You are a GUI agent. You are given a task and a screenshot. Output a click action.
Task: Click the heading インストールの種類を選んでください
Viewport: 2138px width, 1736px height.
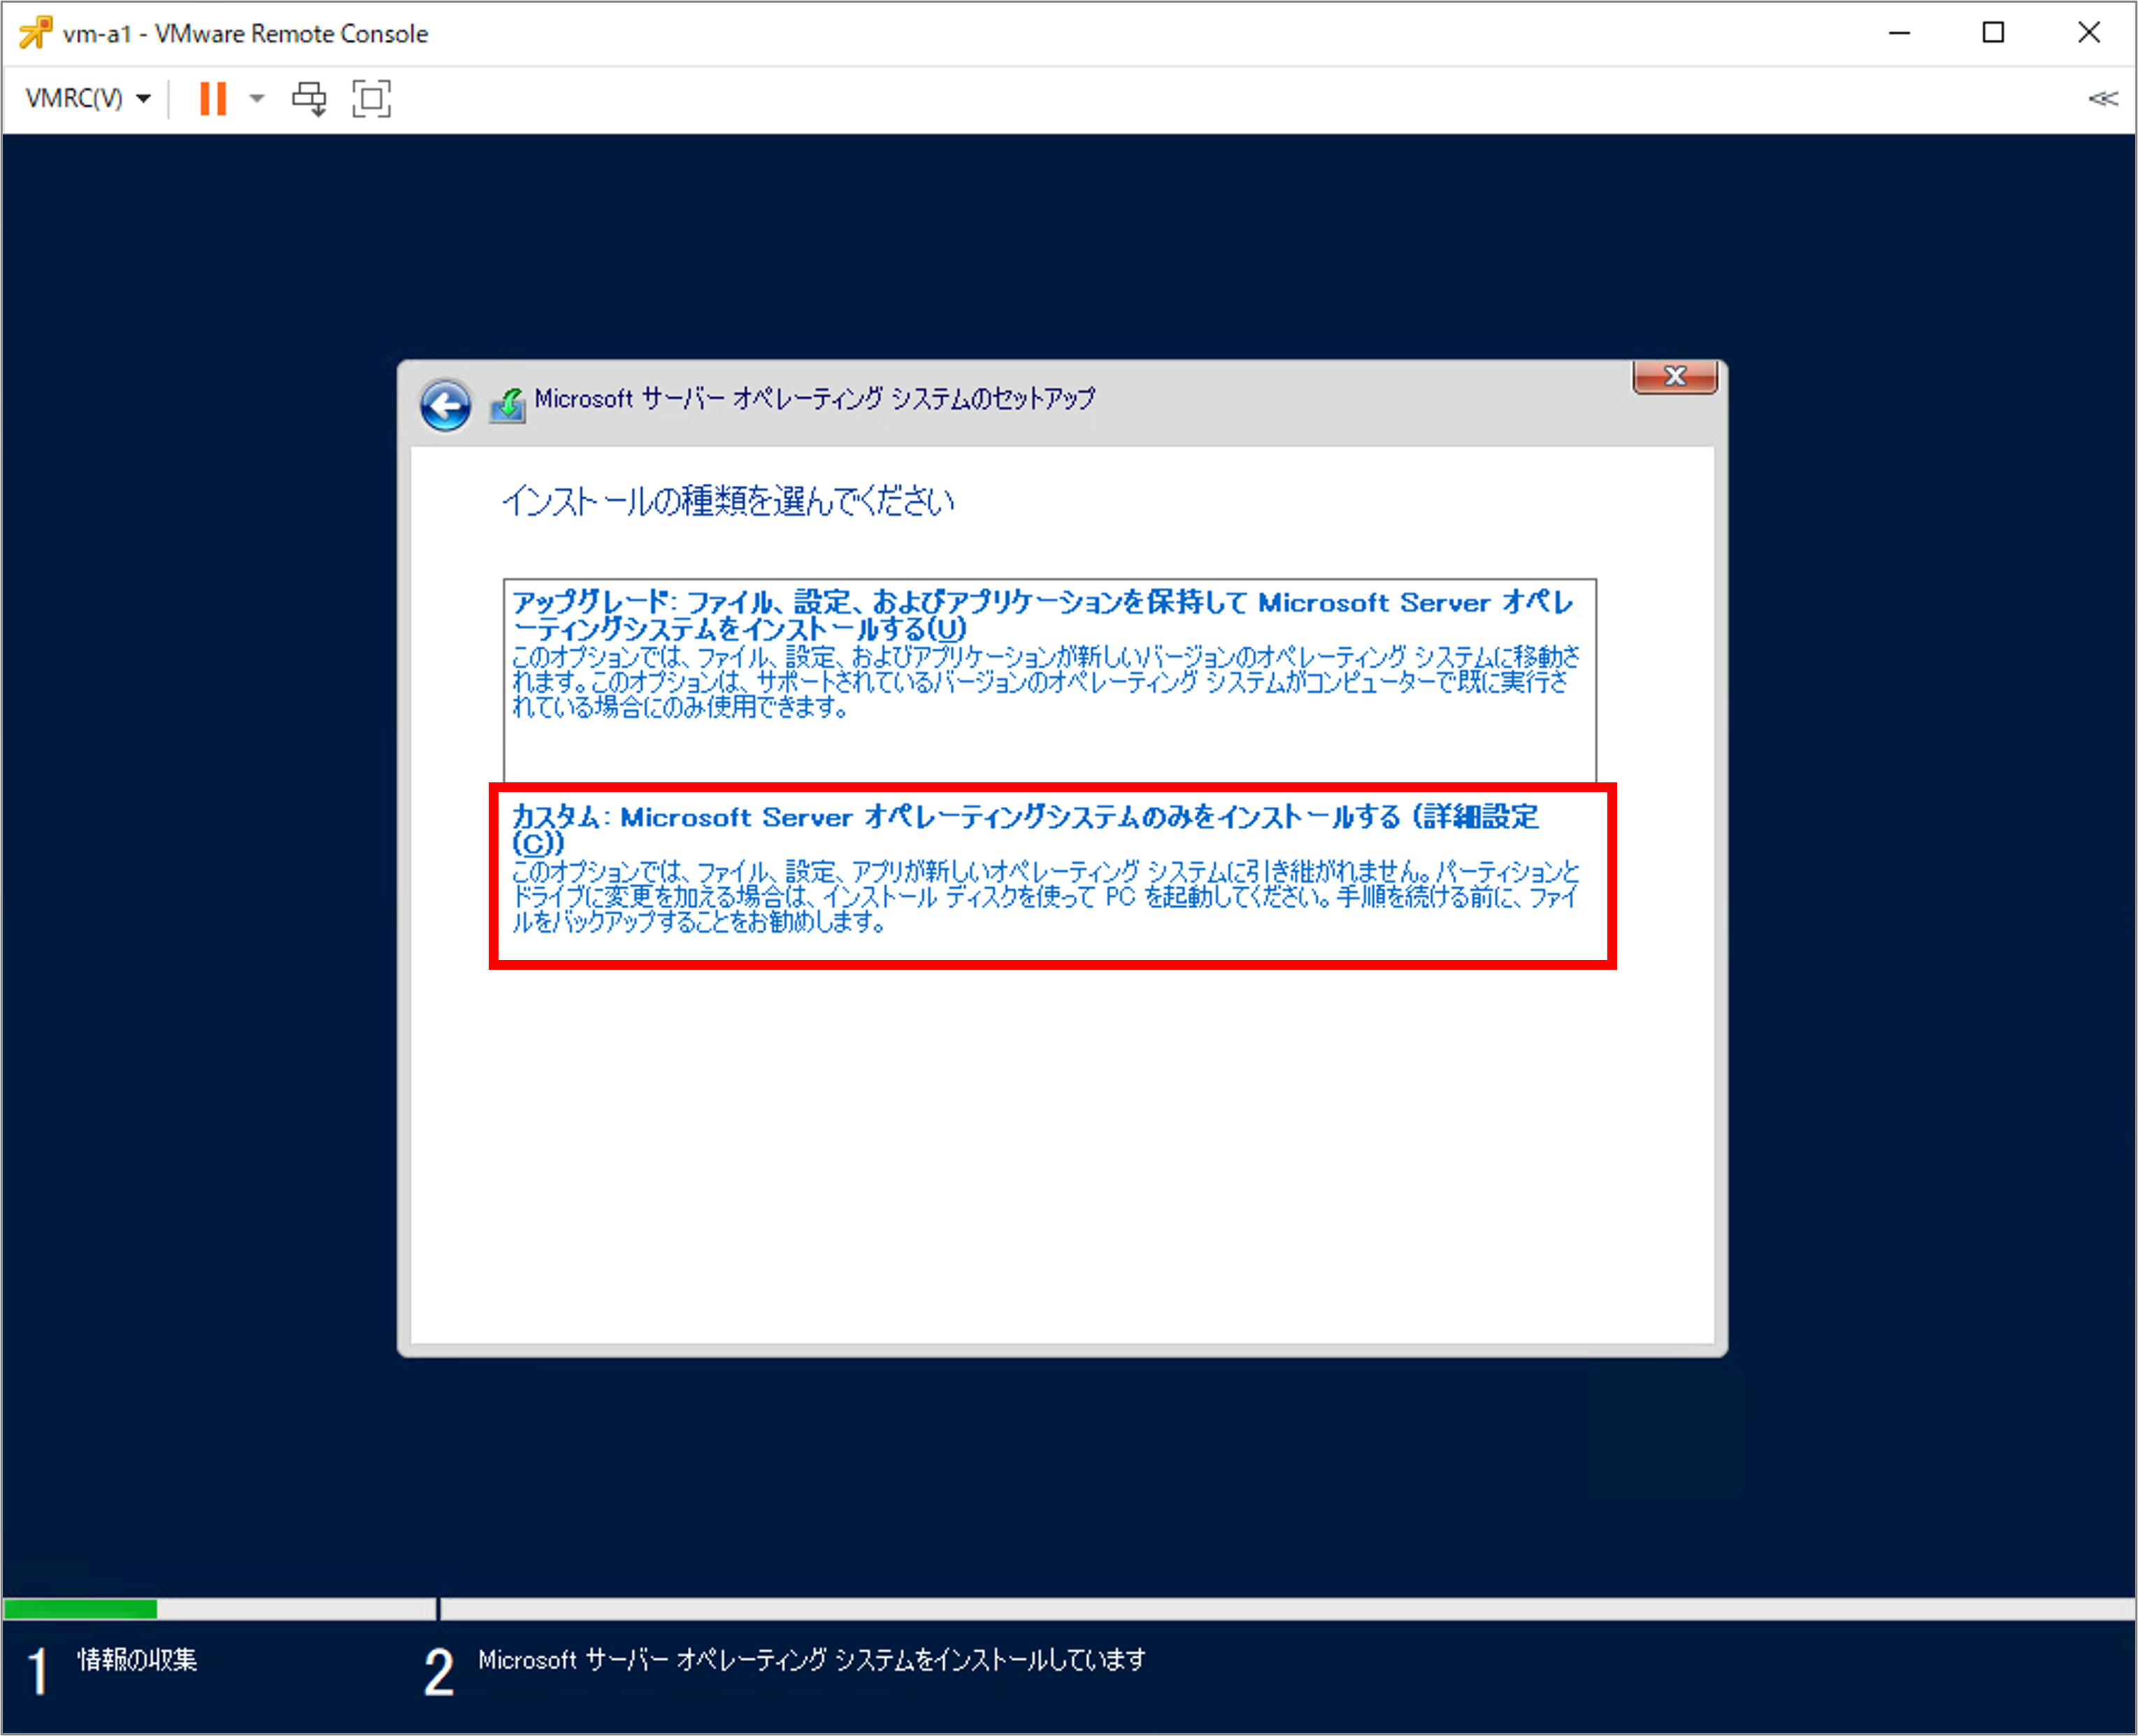727,501
